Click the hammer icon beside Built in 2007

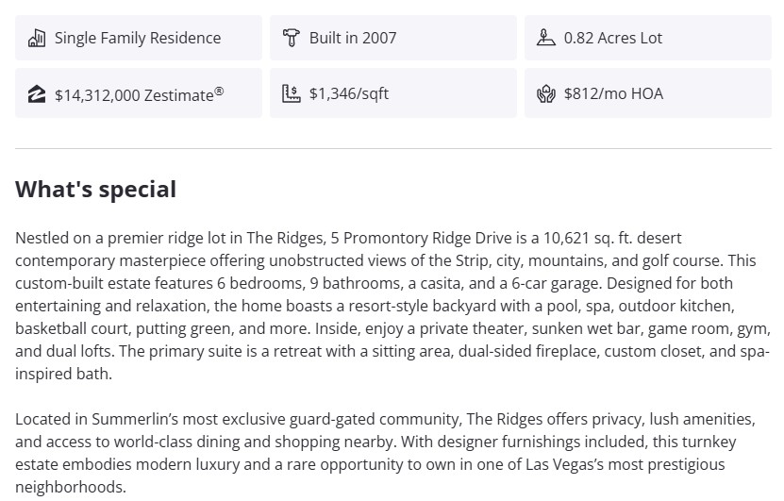tap(292, 38)
